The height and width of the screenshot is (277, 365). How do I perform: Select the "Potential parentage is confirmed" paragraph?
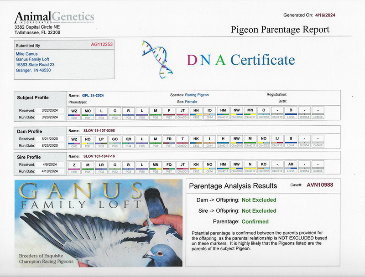point(259,241)
